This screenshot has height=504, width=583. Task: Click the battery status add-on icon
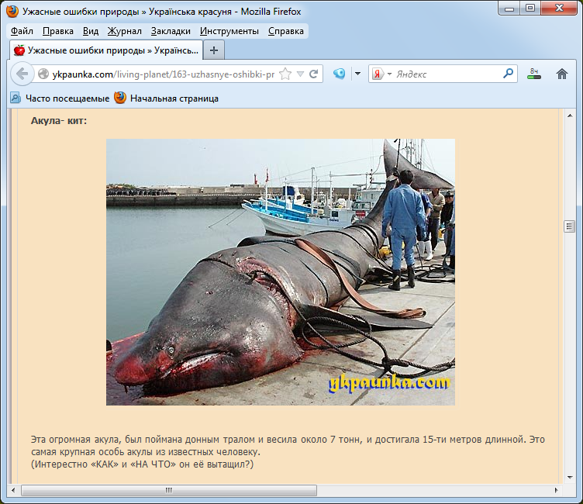point(533,74)
